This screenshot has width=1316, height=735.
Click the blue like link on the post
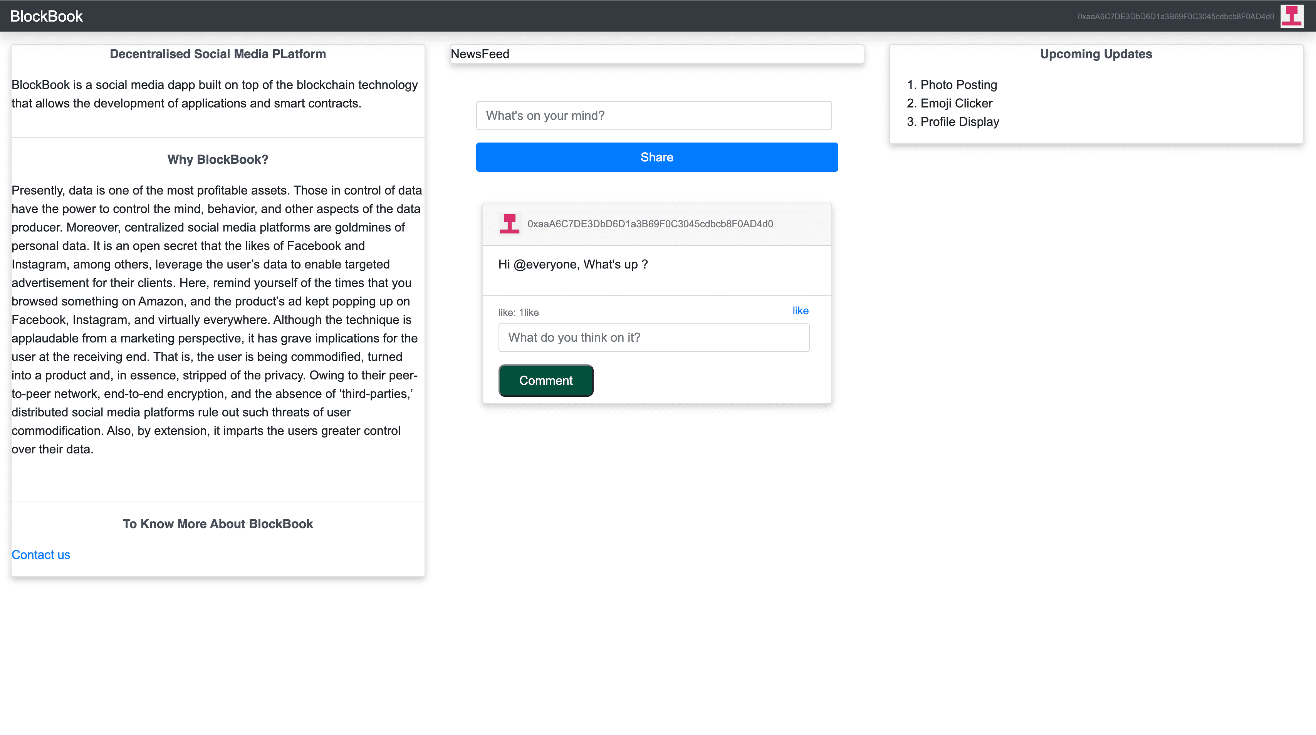[x=800, y=310]
